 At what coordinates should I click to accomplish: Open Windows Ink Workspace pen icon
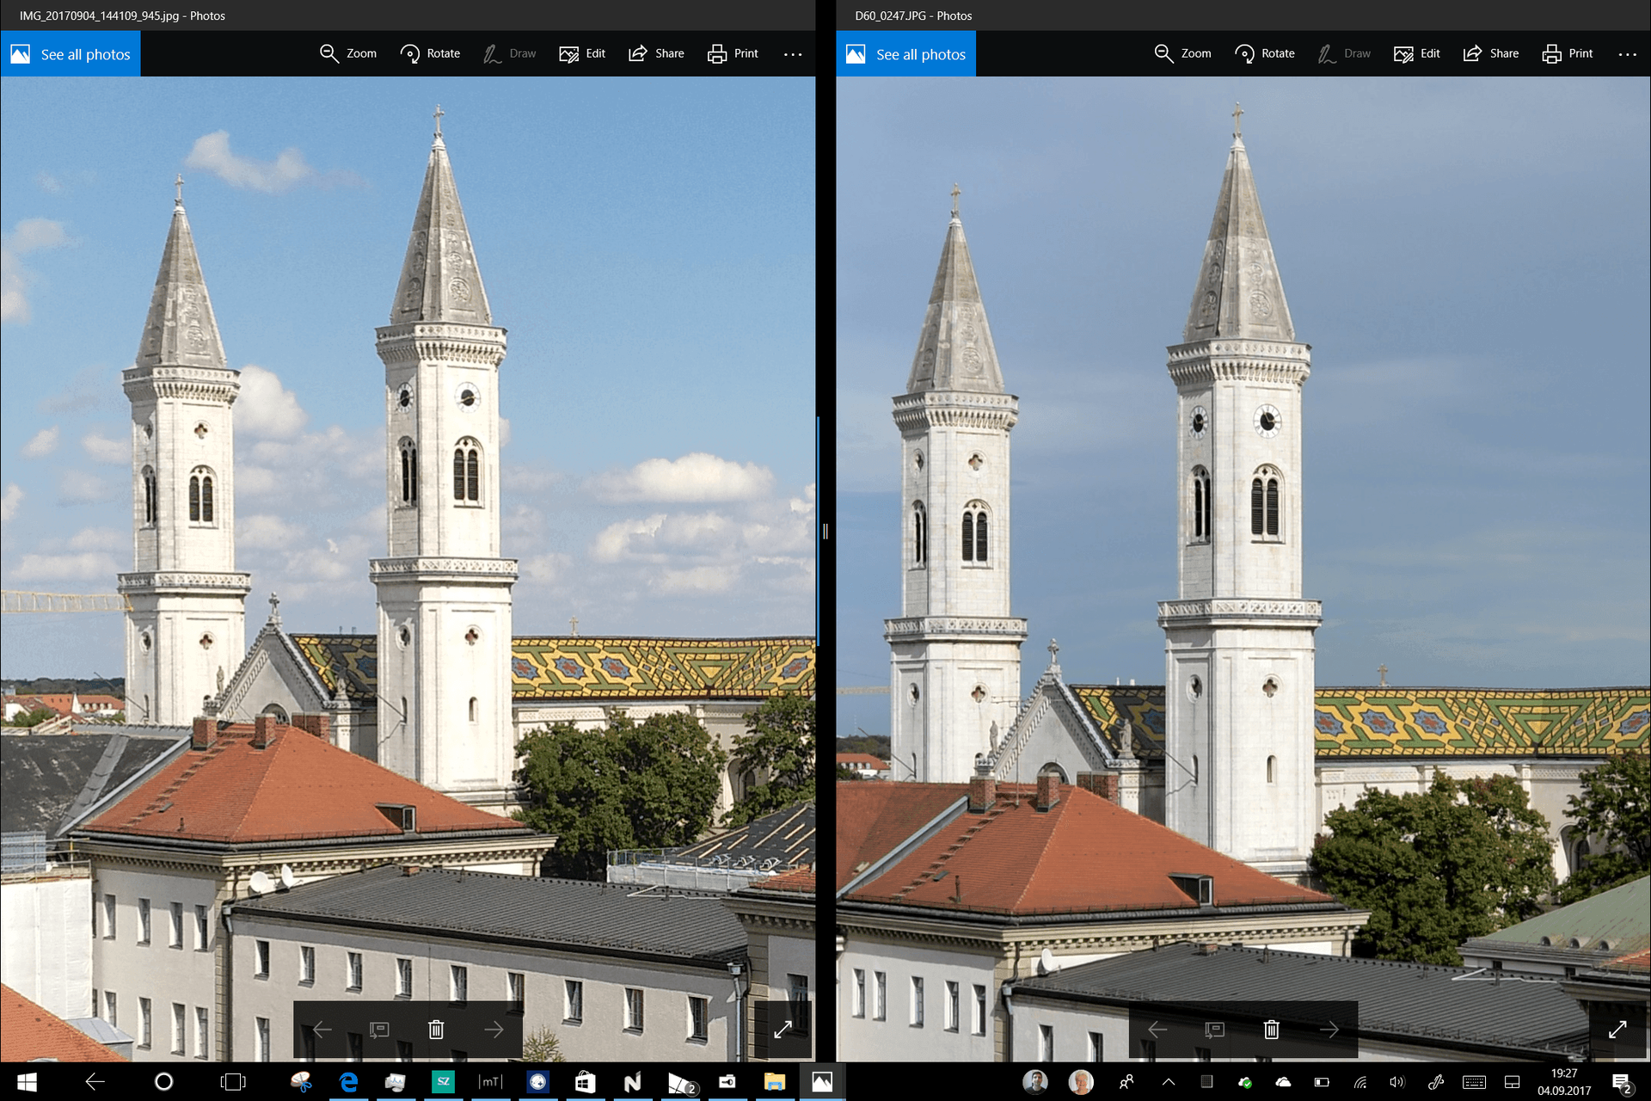click(1435, 1082)
